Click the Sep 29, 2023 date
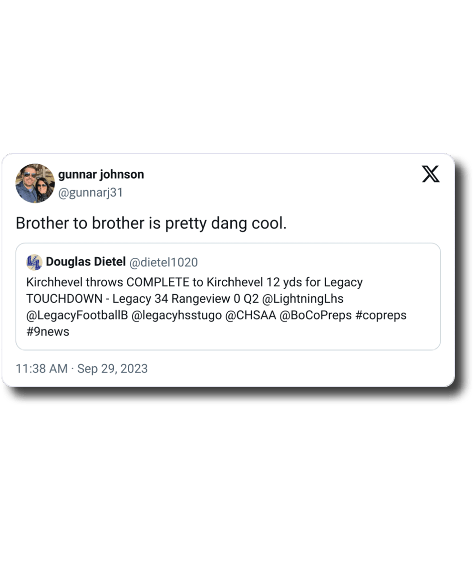475x562 pixels. pos(113,369)
